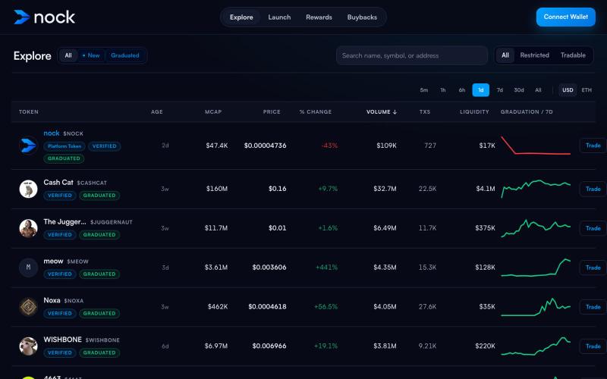Screen dimensions: 607x379
Task: Open the nock token arrow icon
Action: tap(28, 146)
